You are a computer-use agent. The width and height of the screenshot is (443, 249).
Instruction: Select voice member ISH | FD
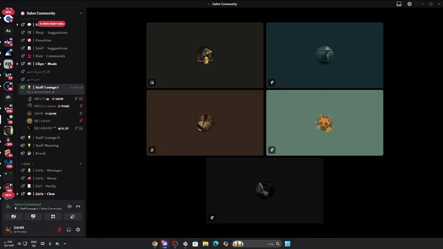coord(55,99)
